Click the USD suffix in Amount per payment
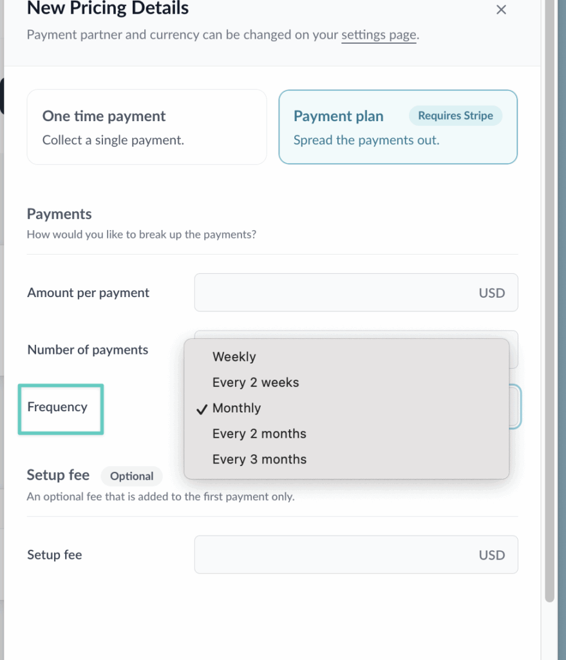 [491, 293]
